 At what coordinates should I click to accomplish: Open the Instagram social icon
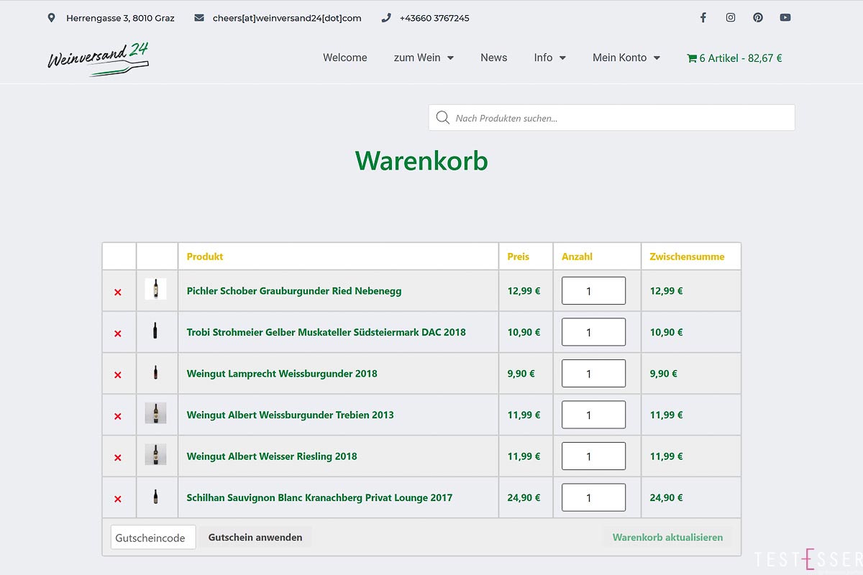[731, 18]
